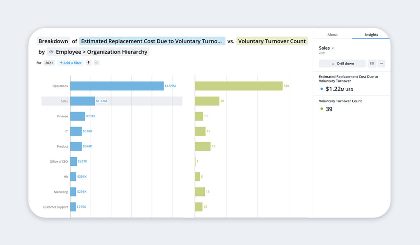The height and width of the screenshot is (245, 420).
Task: Select the Insights tab
Action: click(x=371, y=34)
